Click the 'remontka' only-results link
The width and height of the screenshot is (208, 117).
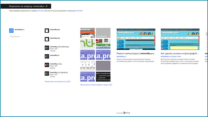pyautogui.click(x=78, y=11)
